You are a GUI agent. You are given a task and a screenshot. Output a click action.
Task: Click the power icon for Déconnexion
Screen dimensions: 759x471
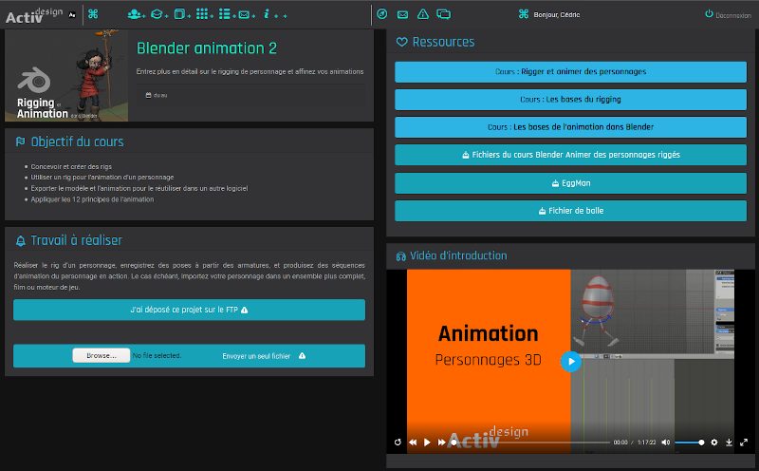(x=709, y=14)
